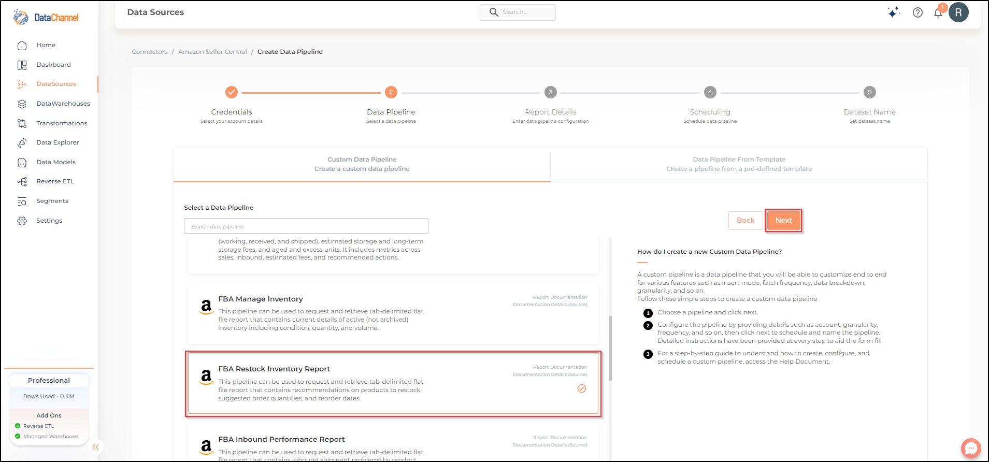Open Segments label in sidebar
The image size is (989, 462).
click(52, 201)
